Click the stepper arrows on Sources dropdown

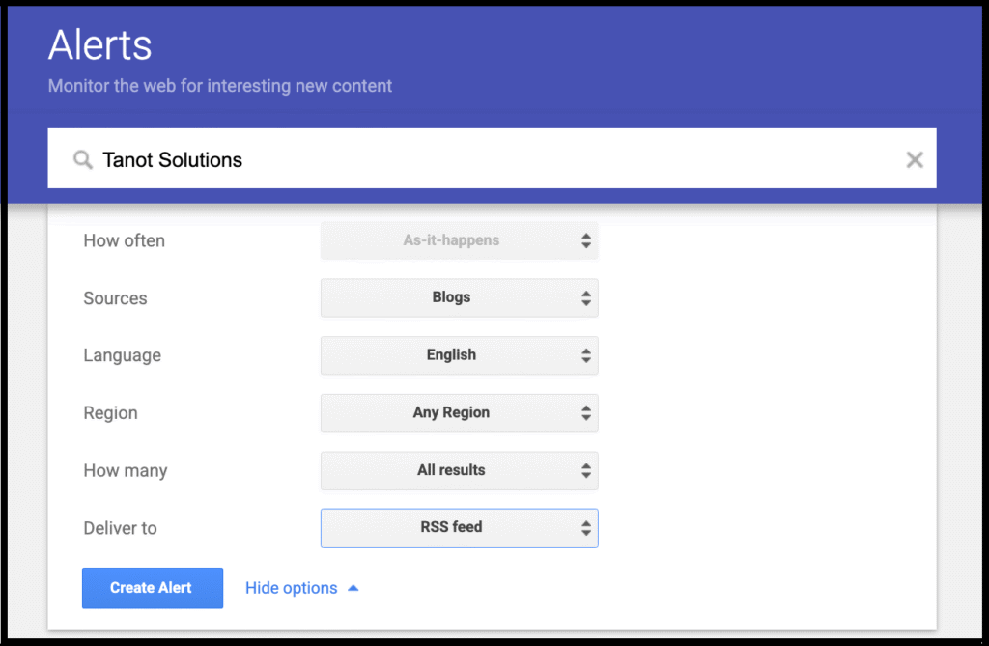point(585,298)
